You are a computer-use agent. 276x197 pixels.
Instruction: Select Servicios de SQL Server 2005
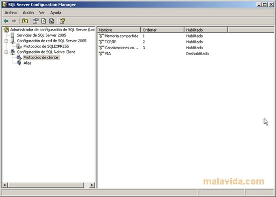coord(41,35)
